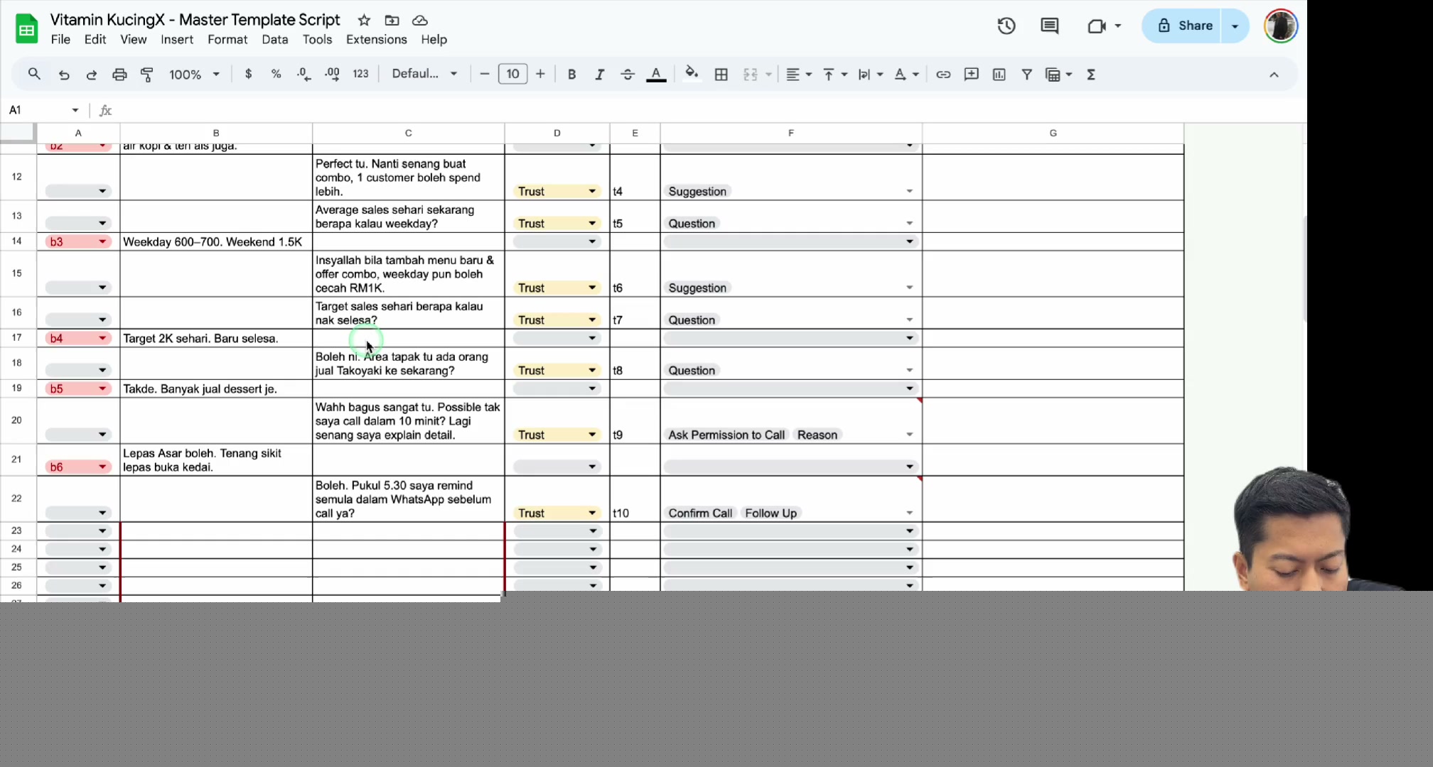The width and height of the screenshot is (1433, 767).
Task: Increase font size plus button
Action: click(540, 74)
